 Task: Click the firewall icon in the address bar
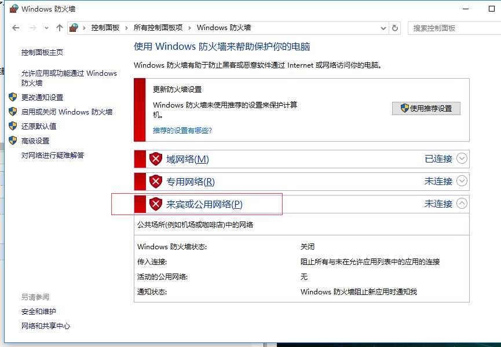point(74,28)
